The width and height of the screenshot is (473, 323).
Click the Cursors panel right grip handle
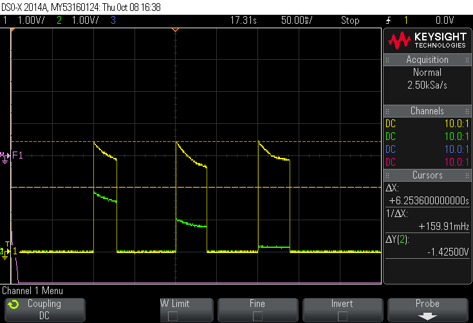(x=467, y=175)
